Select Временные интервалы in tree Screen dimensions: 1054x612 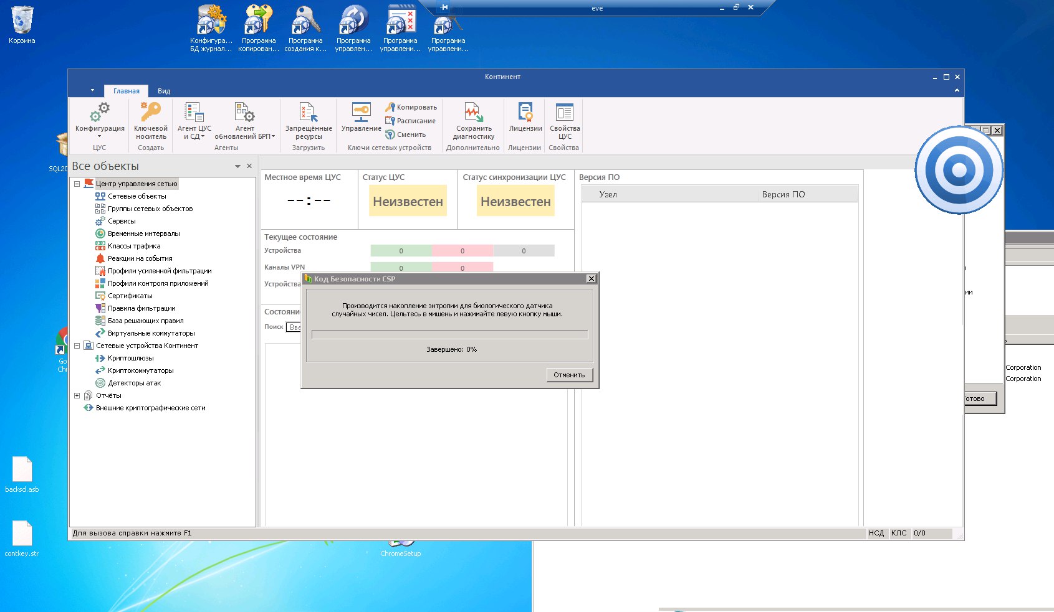pos(143,233)
